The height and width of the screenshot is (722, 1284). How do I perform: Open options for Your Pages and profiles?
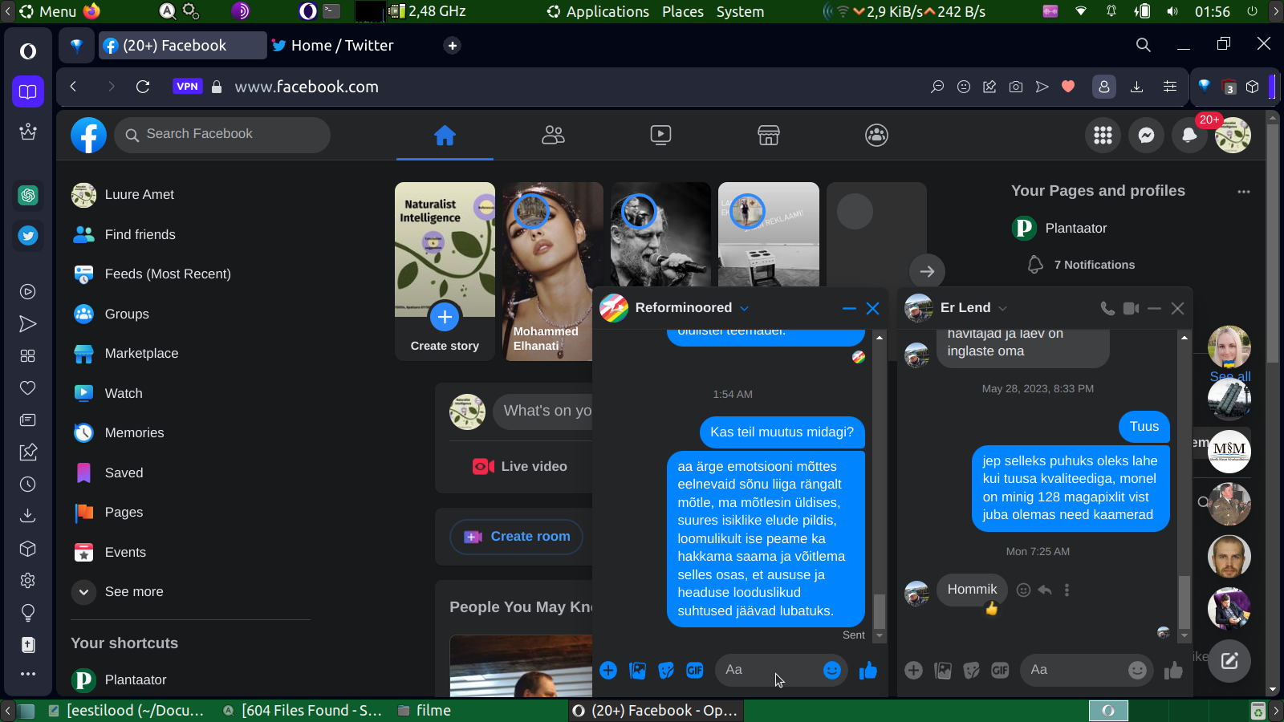(x=1244, y=192)
